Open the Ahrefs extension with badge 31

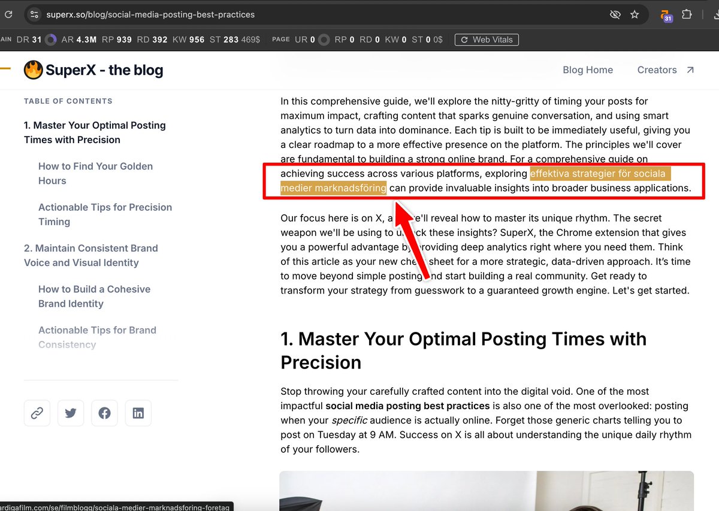666,14
